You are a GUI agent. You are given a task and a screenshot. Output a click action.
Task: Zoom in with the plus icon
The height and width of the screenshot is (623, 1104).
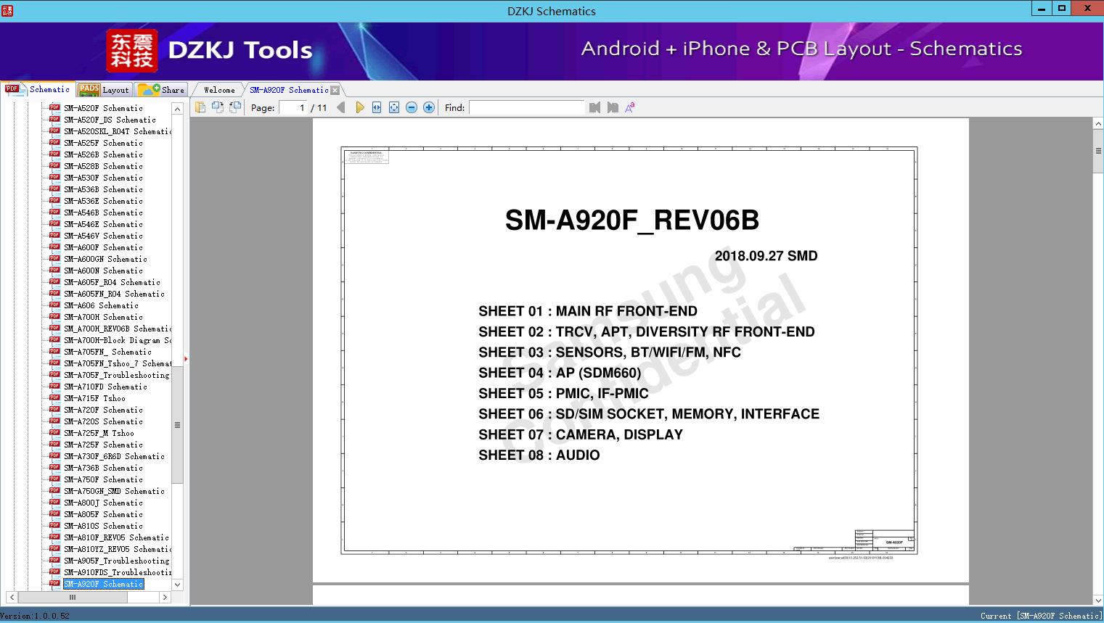(x=429, y=107)
